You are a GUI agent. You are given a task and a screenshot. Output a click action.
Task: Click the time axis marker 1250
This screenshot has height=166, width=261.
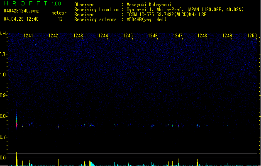[252, 36]
